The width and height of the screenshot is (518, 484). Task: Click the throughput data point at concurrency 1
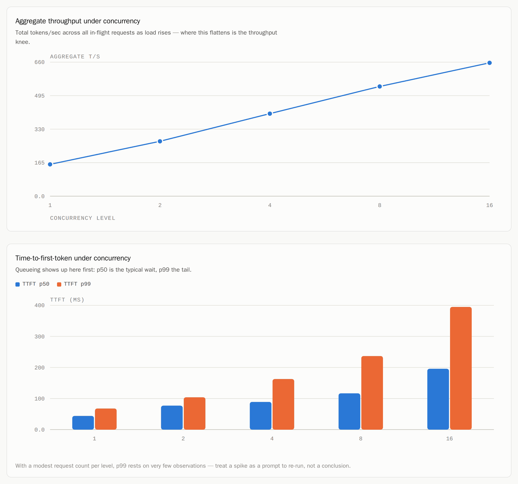[x=50, y=164]
